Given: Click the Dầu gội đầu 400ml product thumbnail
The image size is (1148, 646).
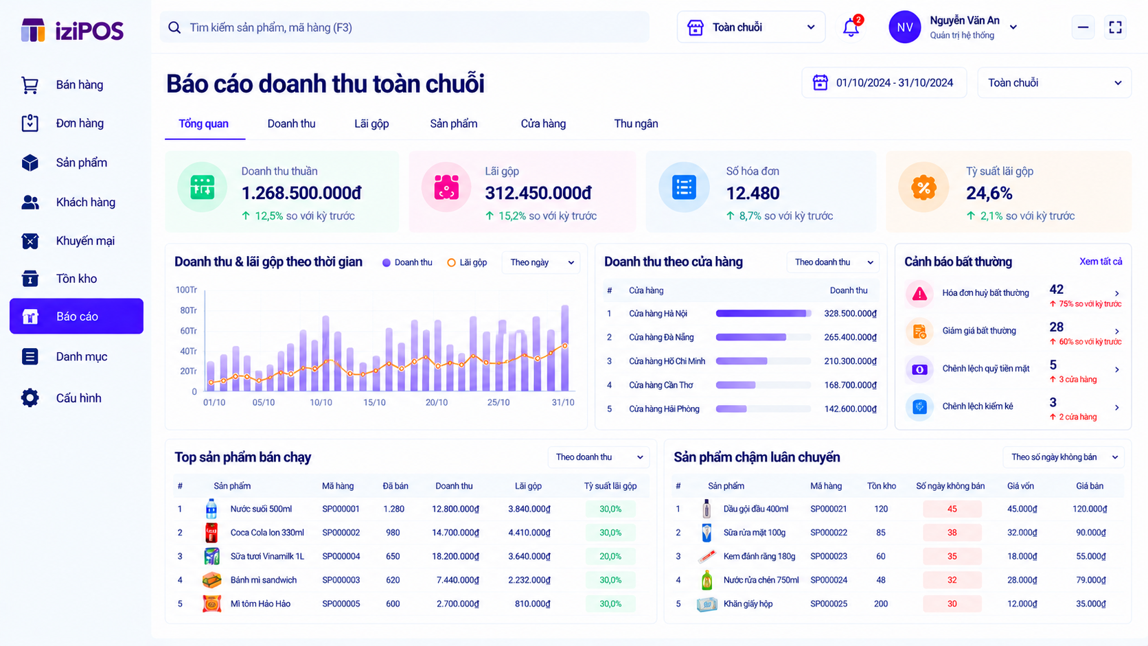Looking at the screenshot, I should (x=707, y=509).
